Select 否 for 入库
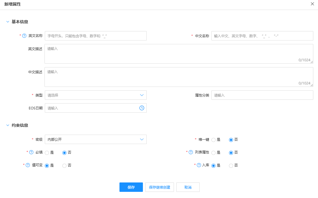Viewport: 318px width, 198px height. coord(231,166)
